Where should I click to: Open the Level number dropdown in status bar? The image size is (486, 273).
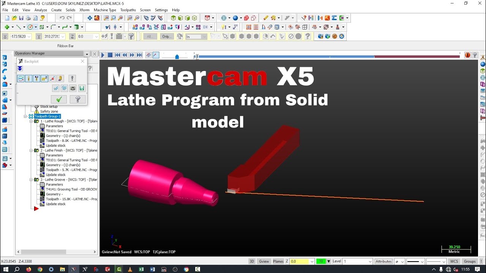370,261
